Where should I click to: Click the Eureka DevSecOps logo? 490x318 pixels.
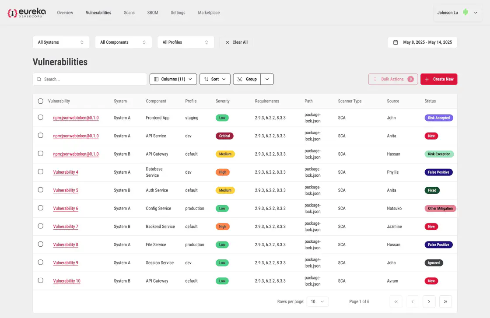(x=27, y=13)
